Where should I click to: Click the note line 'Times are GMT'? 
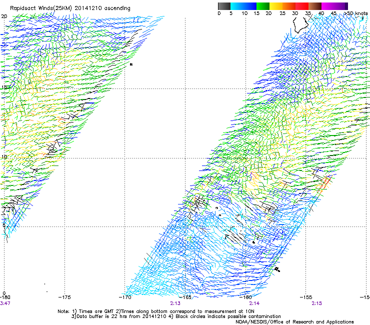pos(97,311)
